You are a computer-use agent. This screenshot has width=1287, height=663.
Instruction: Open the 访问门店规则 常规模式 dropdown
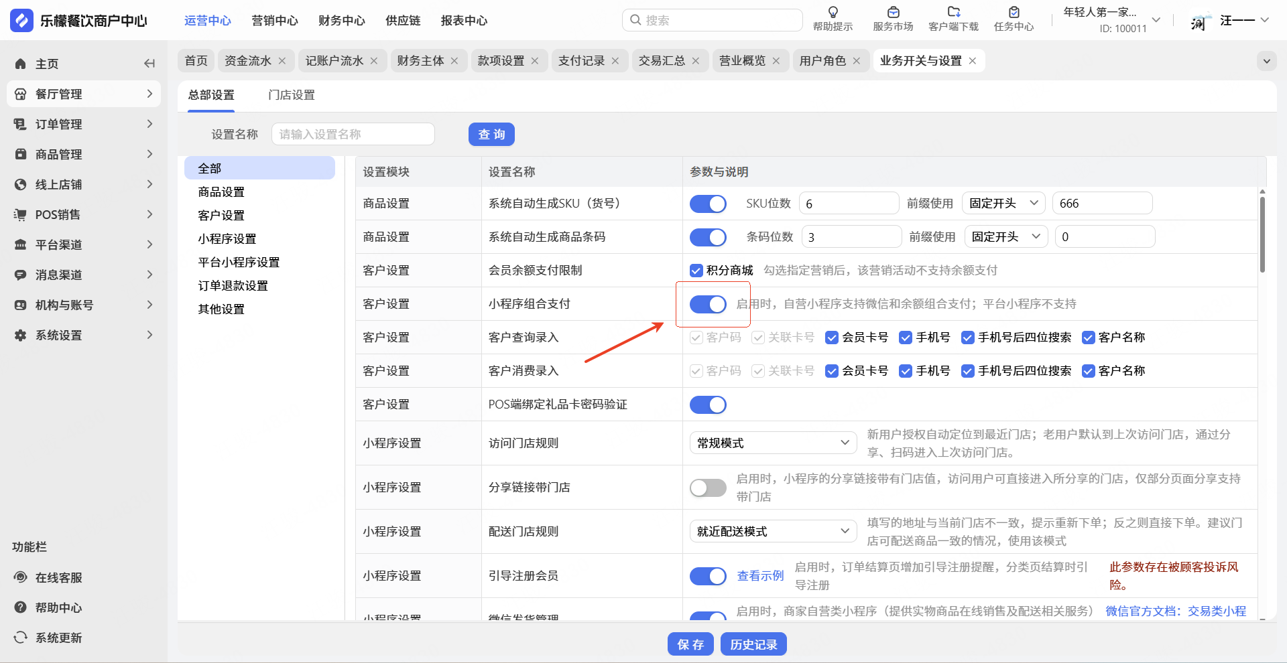point(773,443)
